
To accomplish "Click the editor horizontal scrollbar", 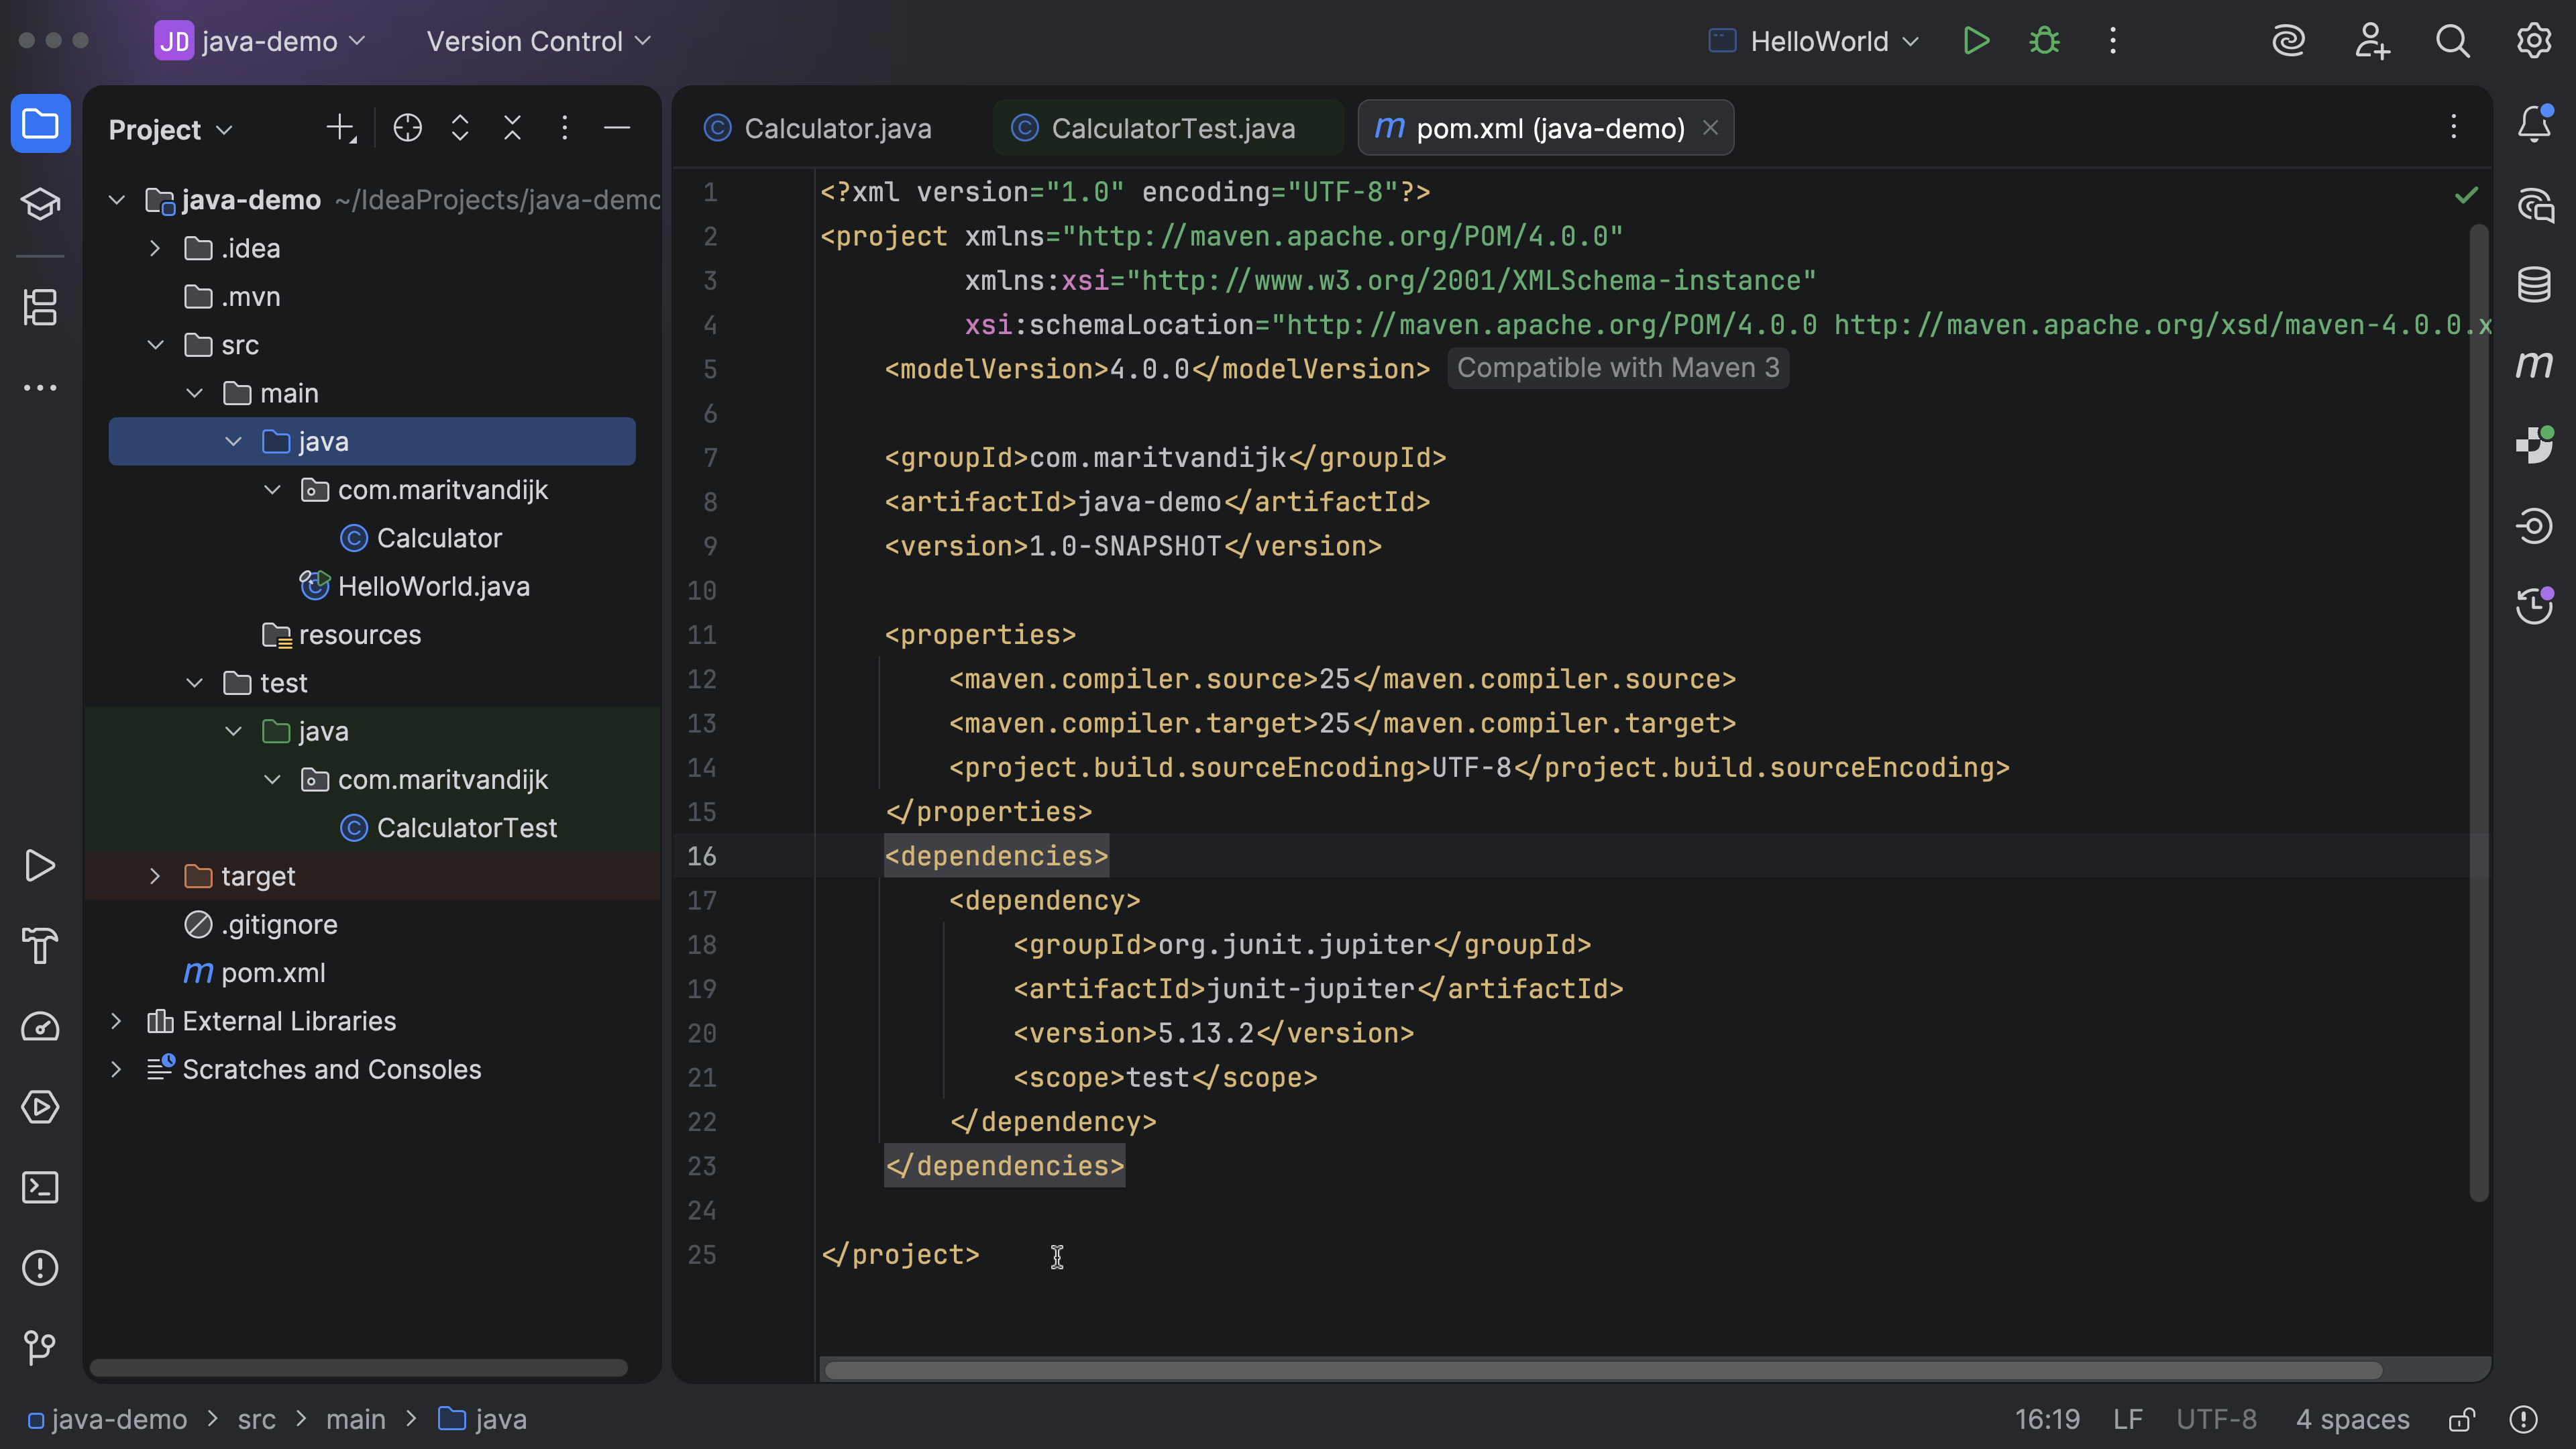I will pos(1600,1370).
